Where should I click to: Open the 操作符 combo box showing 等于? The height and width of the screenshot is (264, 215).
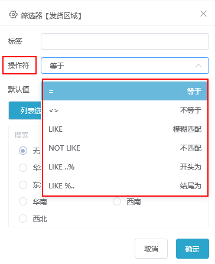pos(125,66)
